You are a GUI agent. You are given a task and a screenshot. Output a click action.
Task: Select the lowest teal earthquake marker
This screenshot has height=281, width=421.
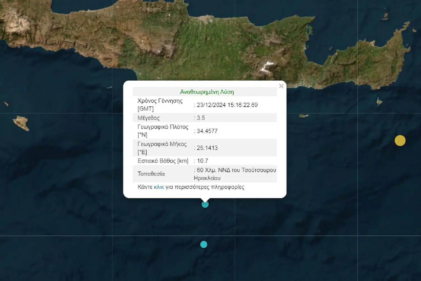click(x=204, y=245)
